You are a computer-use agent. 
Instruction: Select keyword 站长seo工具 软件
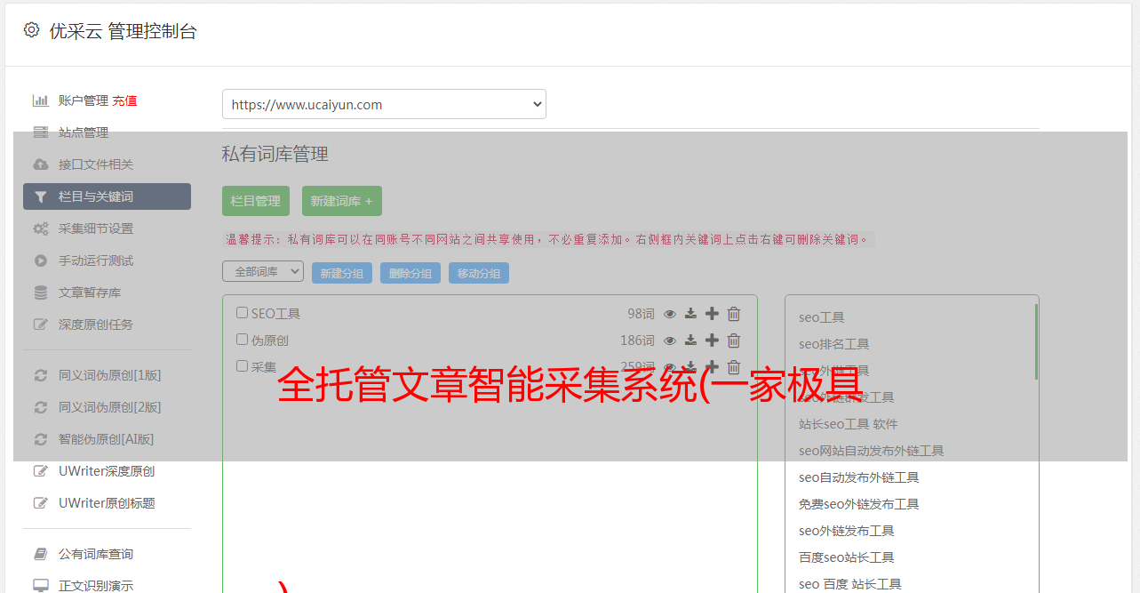[x=849, y=424]
